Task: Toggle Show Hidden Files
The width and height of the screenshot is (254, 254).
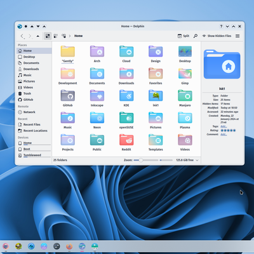Action: click(217, 36)
